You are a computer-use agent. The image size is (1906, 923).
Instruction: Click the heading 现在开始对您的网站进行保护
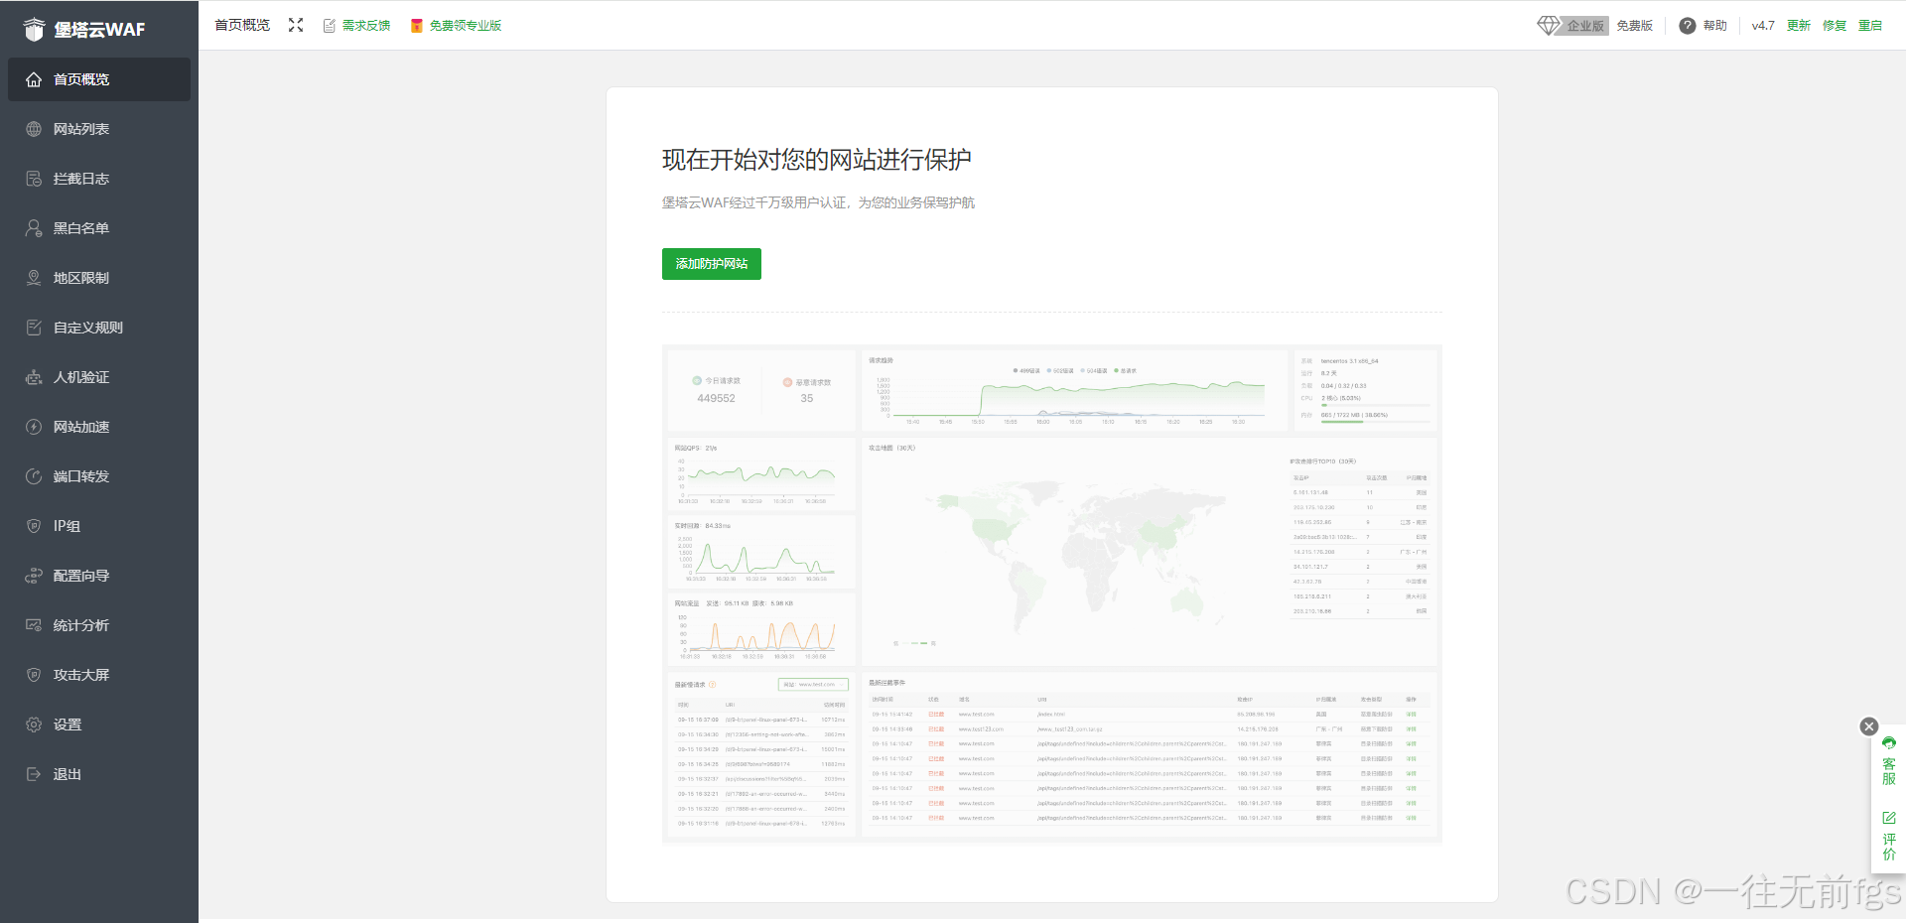click(x=817, y=160)
